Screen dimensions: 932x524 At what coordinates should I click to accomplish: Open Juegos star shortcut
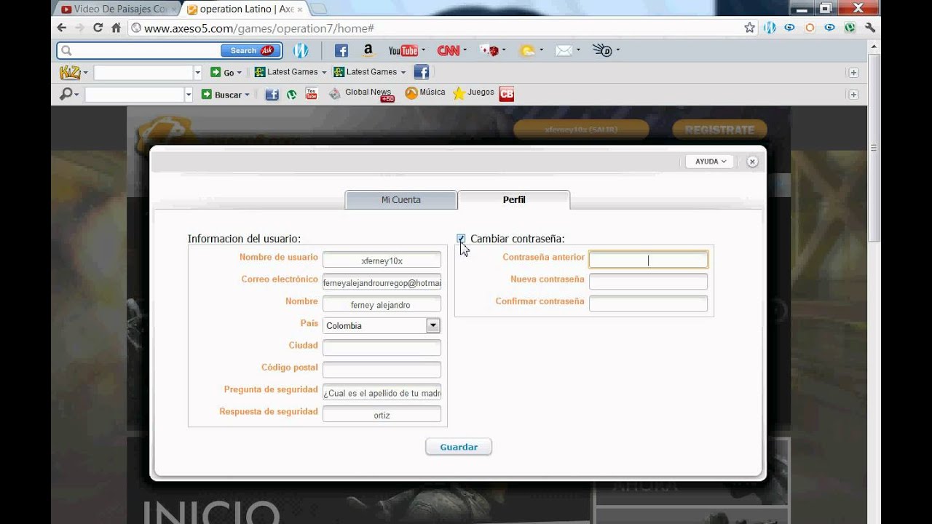[473, 93]
